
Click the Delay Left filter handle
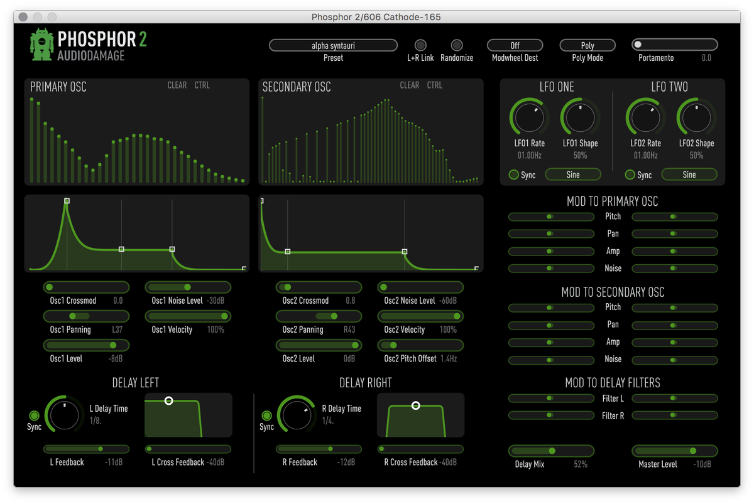point(168,400)
